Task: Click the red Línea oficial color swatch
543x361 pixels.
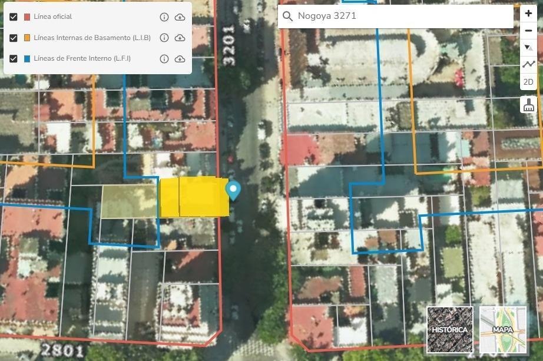Action: pyautogui.click(x=27, y=16)
